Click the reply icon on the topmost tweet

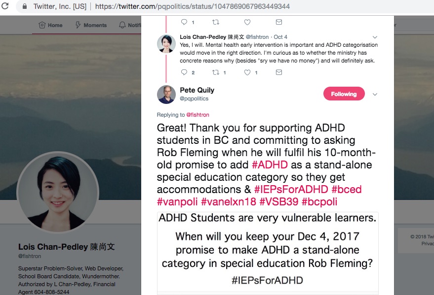pyautogui.click(x=184, y=22)
